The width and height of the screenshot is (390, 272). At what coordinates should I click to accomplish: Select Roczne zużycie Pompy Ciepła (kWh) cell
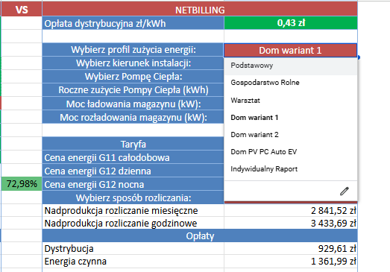click(x=133, y=90)
